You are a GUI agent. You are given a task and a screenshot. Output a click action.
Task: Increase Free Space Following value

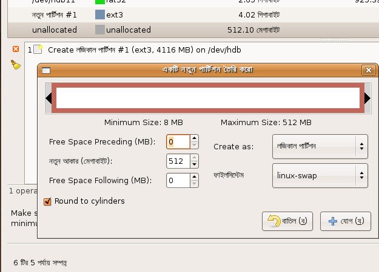point(194,177)
